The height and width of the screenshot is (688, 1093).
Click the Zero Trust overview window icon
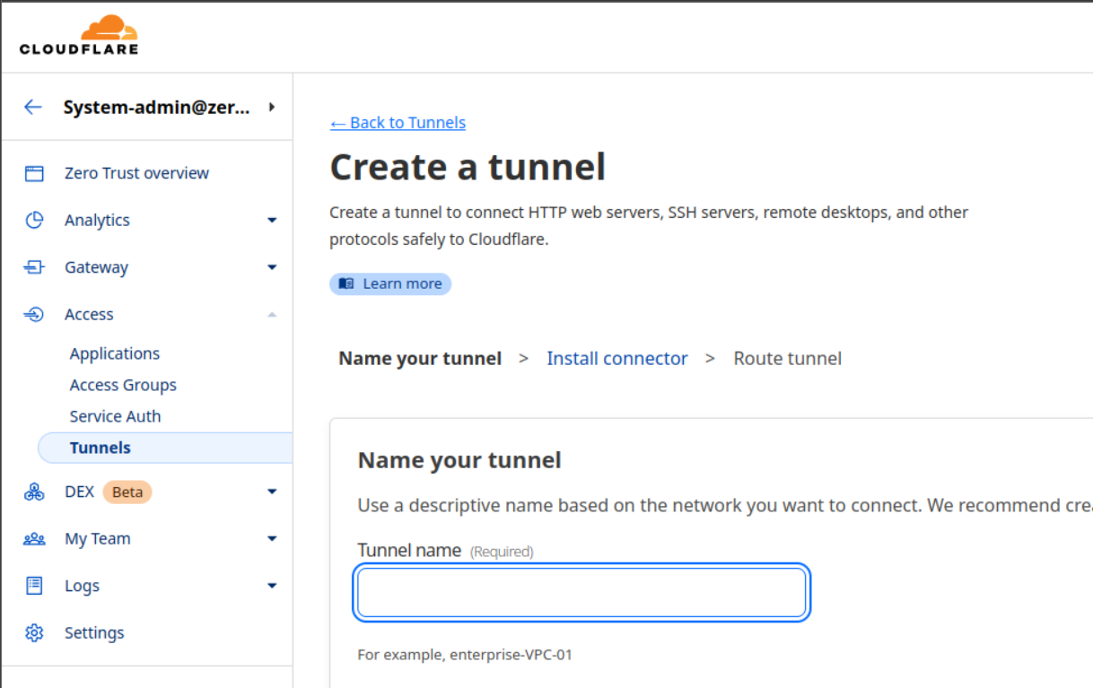click(34, 173)
